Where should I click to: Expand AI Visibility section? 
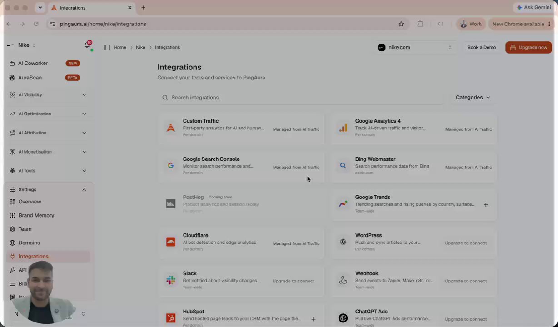48,95
